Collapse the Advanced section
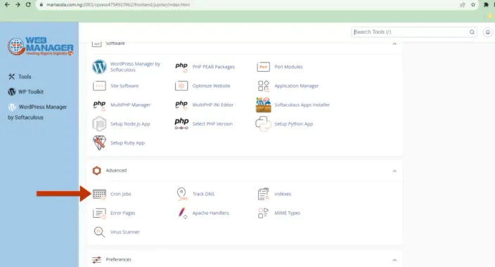The width and height of the screenshot is (495, 267). point(394,171)
